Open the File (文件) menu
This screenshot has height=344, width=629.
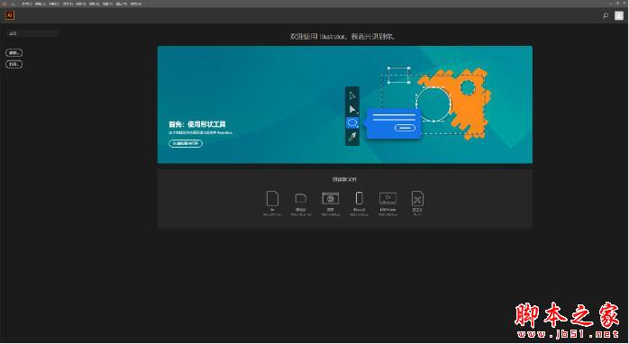(26, 4)
